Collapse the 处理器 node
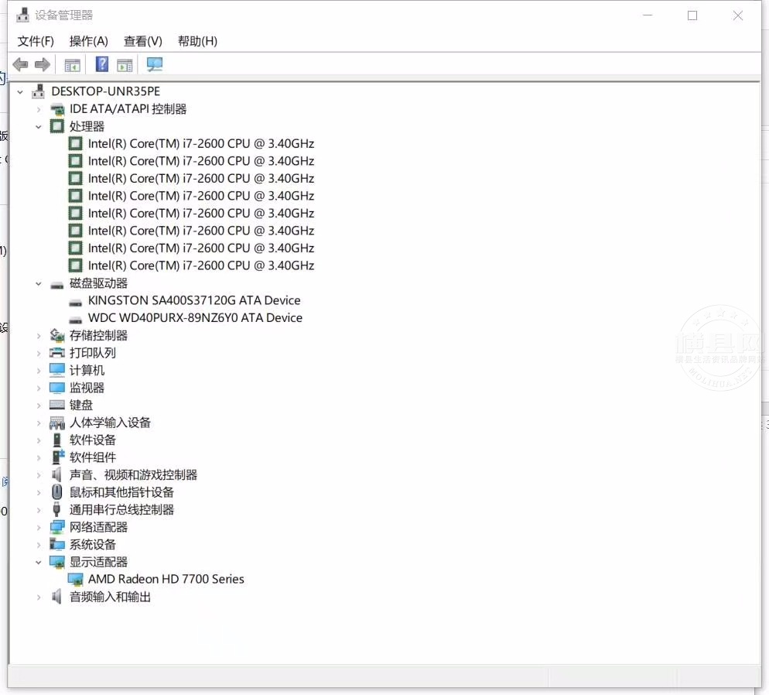Viewport: 769px width, 695px height. [x=38, y=127]
